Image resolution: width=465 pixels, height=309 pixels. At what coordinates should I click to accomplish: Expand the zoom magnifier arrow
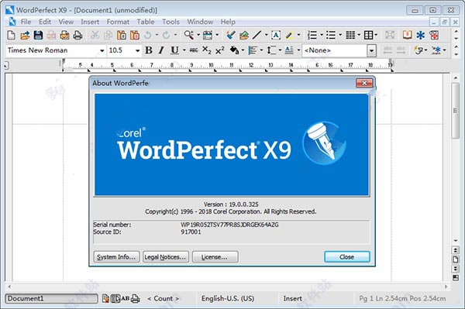coord(198,35)
